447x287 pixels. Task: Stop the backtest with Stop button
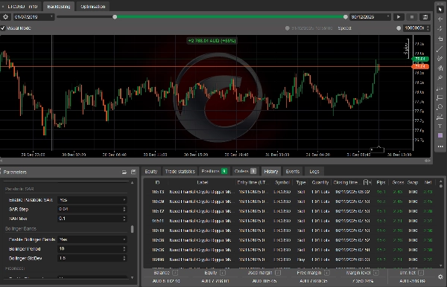point(412,17)
